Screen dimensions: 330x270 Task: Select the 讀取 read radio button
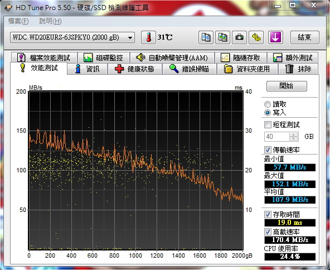[x=268, y=104]
